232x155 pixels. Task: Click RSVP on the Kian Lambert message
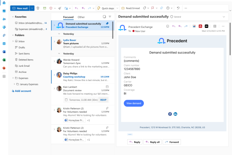coord(103,100)
